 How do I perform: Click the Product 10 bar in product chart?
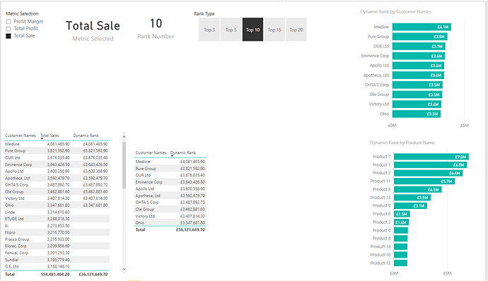(400, 255)
